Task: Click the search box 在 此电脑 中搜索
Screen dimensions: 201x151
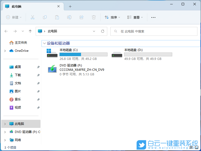Action: click(x=154, y=31)
